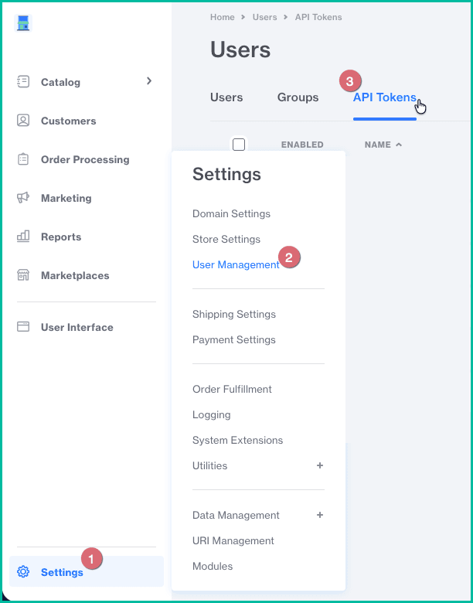473x603 pixels.
Task: Open the Settings menu label
Action: 62,572
